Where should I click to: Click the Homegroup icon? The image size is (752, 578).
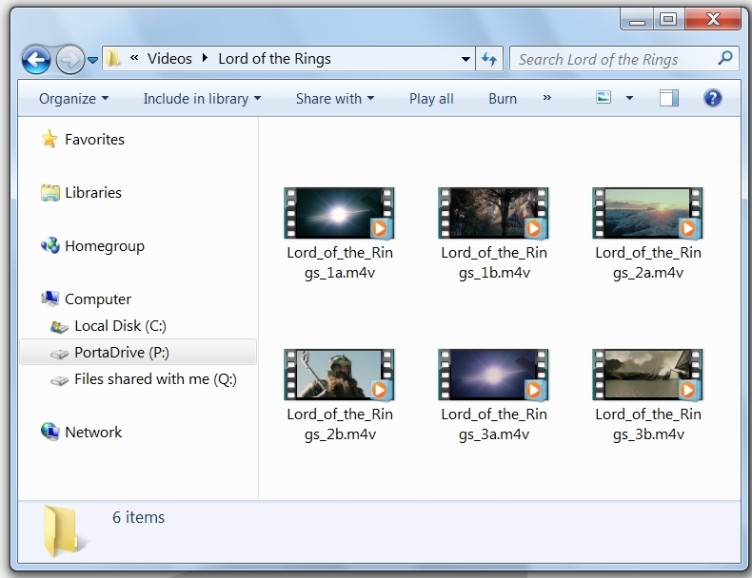click(49, 245)
